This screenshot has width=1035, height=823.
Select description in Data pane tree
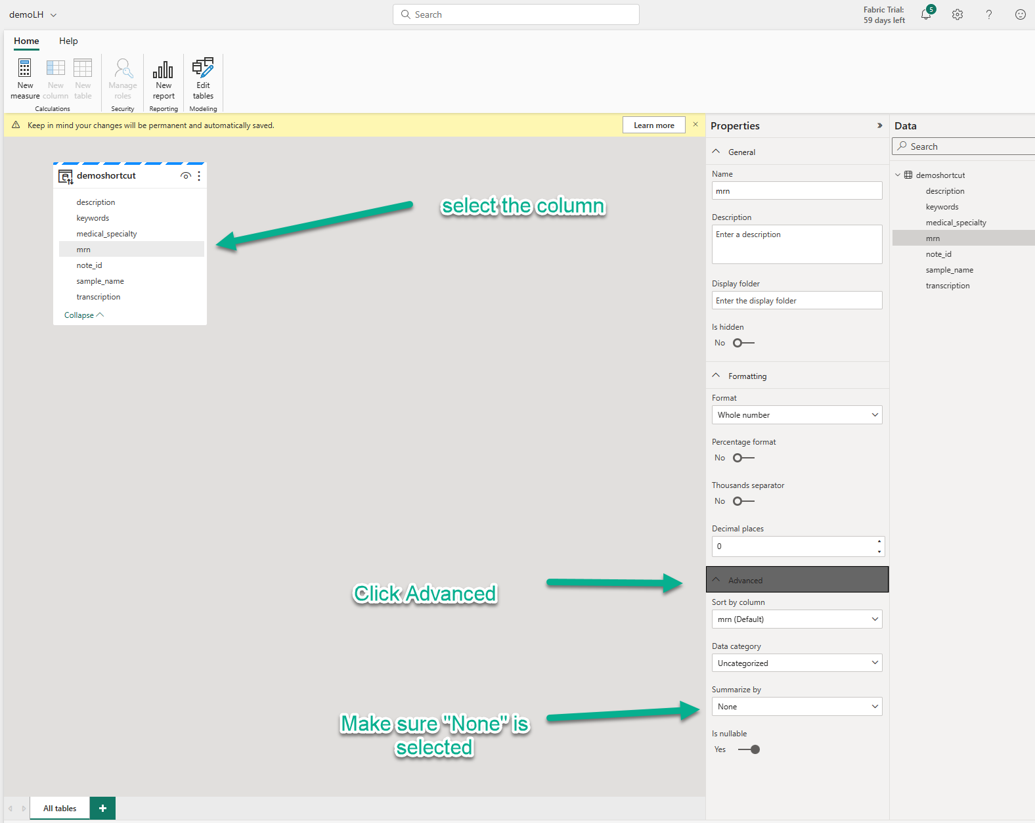click(945, 191)
